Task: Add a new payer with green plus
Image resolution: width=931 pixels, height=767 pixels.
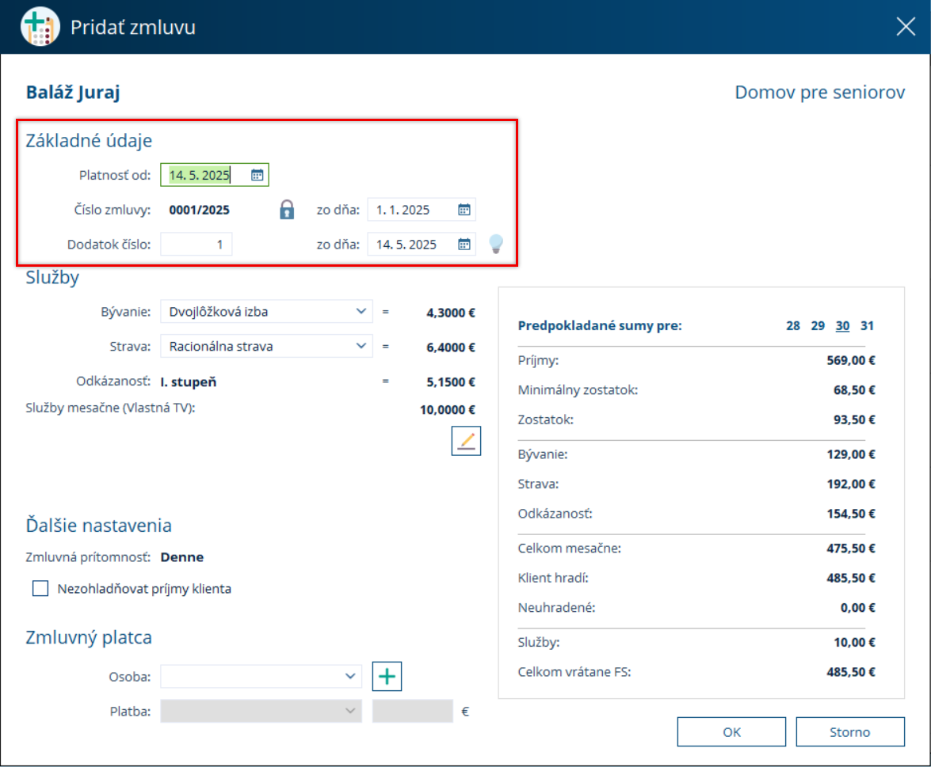Action: coord(387,676)
